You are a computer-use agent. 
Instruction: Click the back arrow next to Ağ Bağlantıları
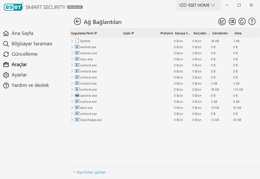(77, 22)
